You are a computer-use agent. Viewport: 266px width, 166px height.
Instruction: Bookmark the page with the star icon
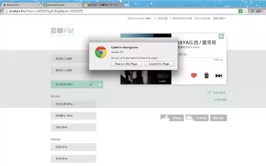tap(245, 11)
